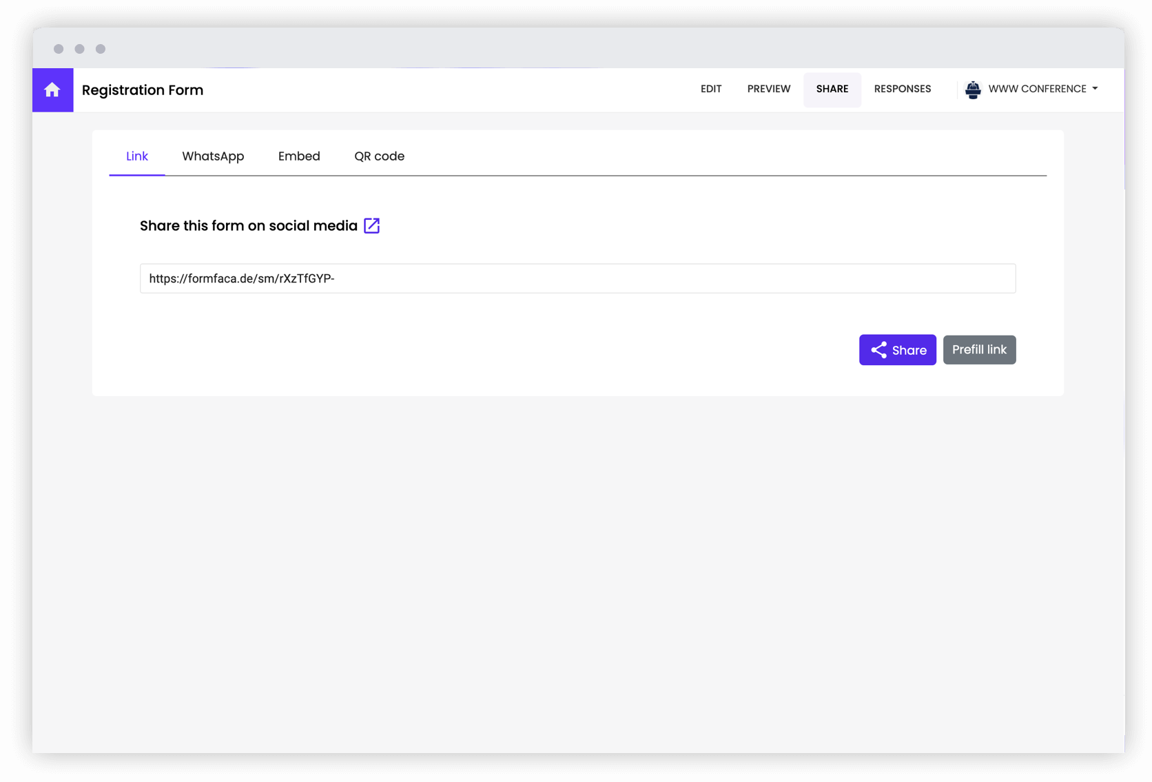Screen dimensions: 1152x782
Task: Click the leftmost gray window dot
Action: pos(59,49)
